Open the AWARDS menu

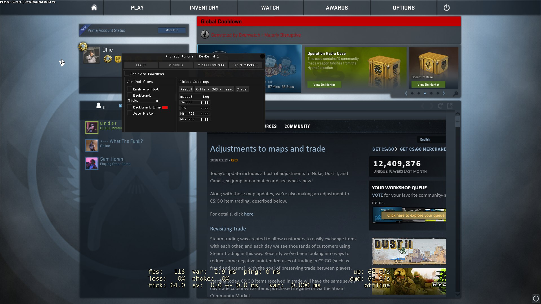337,8
